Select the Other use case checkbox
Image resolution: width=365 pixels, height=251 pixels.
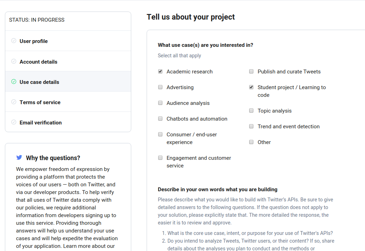point(251,142)
